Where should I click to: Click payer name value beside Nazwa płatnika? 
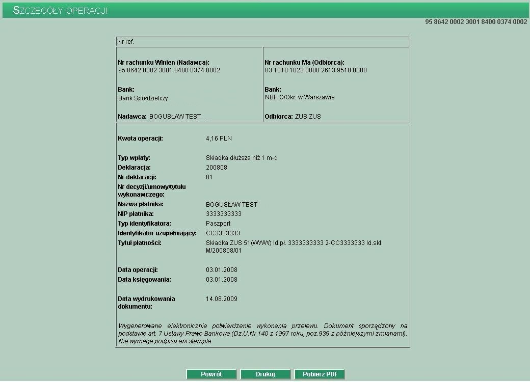coord(231,205)
